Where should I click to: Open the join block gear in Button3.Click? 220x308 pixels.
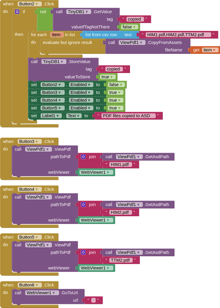tap(83, 157)
